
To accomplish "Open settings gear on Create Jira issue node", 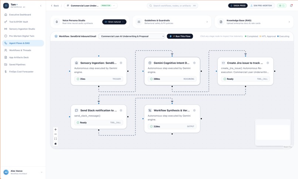I will pos(268,63).
